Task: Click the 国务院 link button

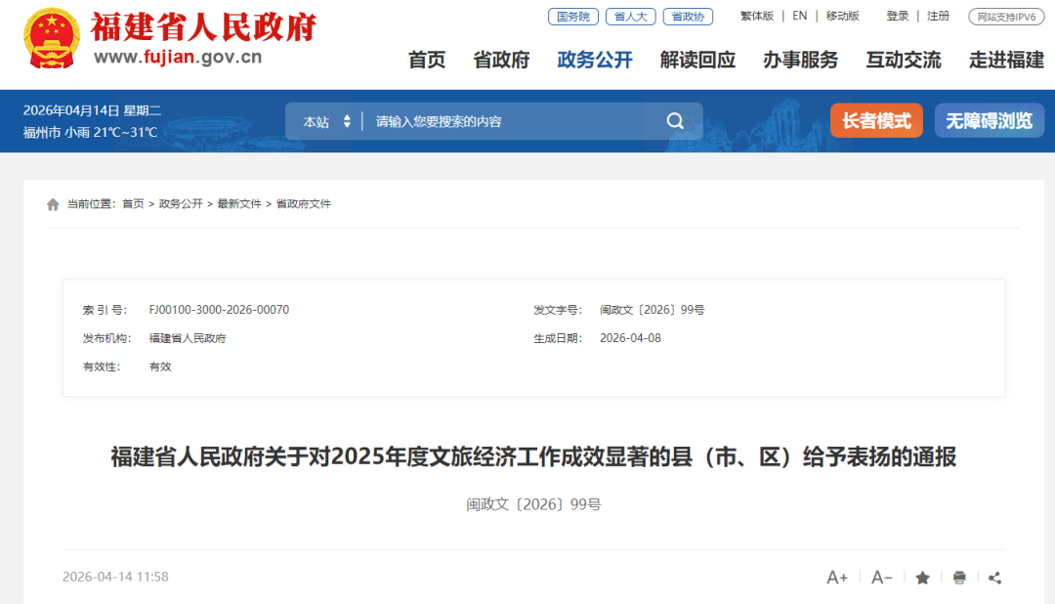Action: coord(572,17)
